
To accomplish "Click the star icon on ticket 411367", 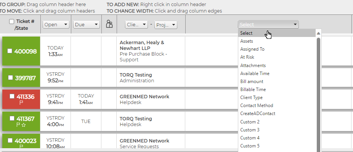I will pyautogui.click(x=23, y=125).
